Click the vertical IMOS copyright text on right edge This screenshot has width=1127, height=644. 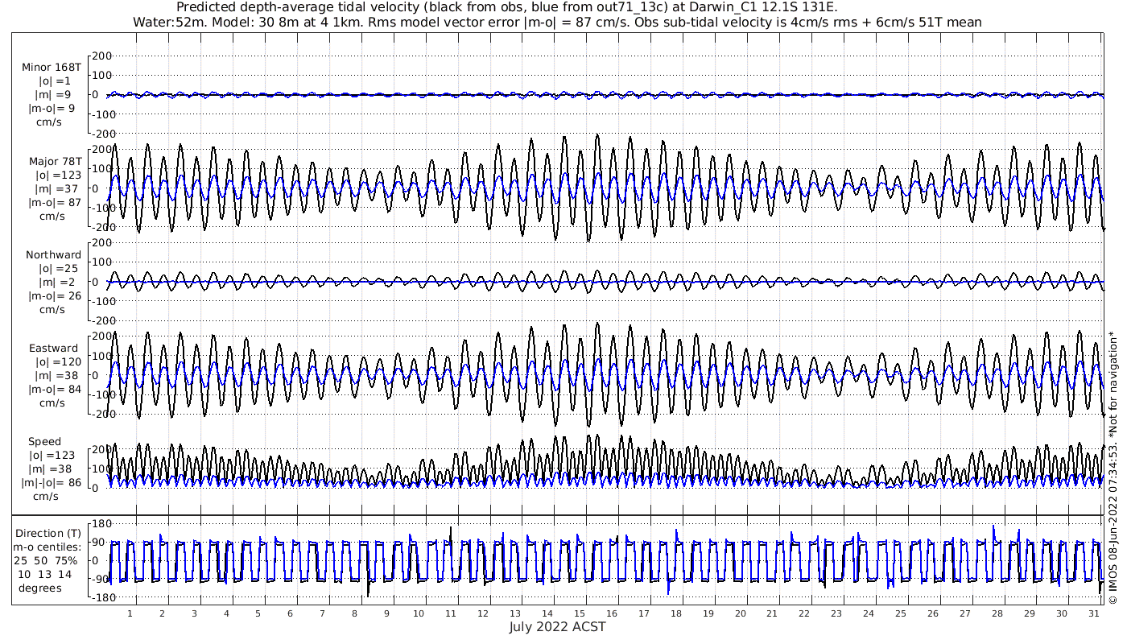[x=1113, y=468]
